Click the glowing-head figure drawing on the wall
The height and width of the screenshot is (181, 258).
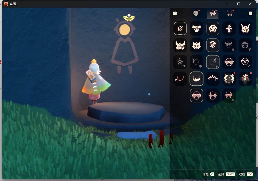125,46
